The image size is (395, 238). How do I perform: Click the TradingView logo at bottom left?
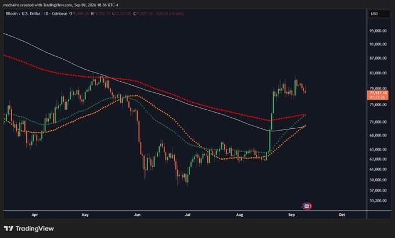click(28, 229)
